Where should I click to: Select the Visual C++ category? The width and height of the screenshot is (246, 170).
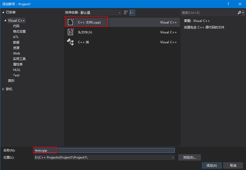[x=16, y=21]
